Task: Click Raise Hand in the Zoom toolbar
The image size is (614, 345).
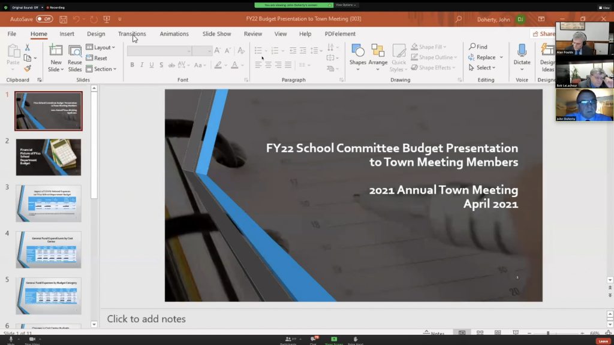Action: [356, 340]
